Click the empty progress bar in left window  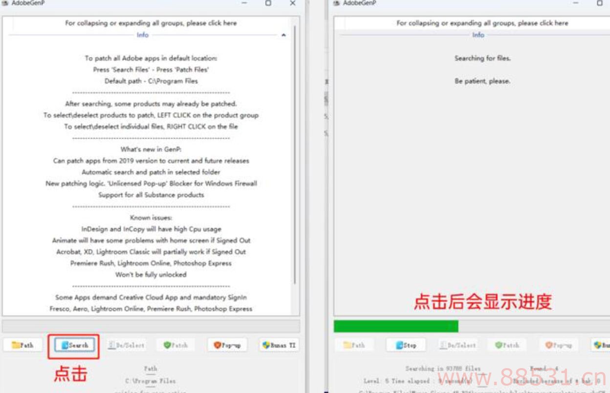151,326
